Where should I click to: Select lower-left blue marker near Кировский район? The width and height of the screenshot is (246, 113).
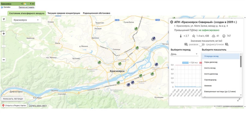click(128, 85)
